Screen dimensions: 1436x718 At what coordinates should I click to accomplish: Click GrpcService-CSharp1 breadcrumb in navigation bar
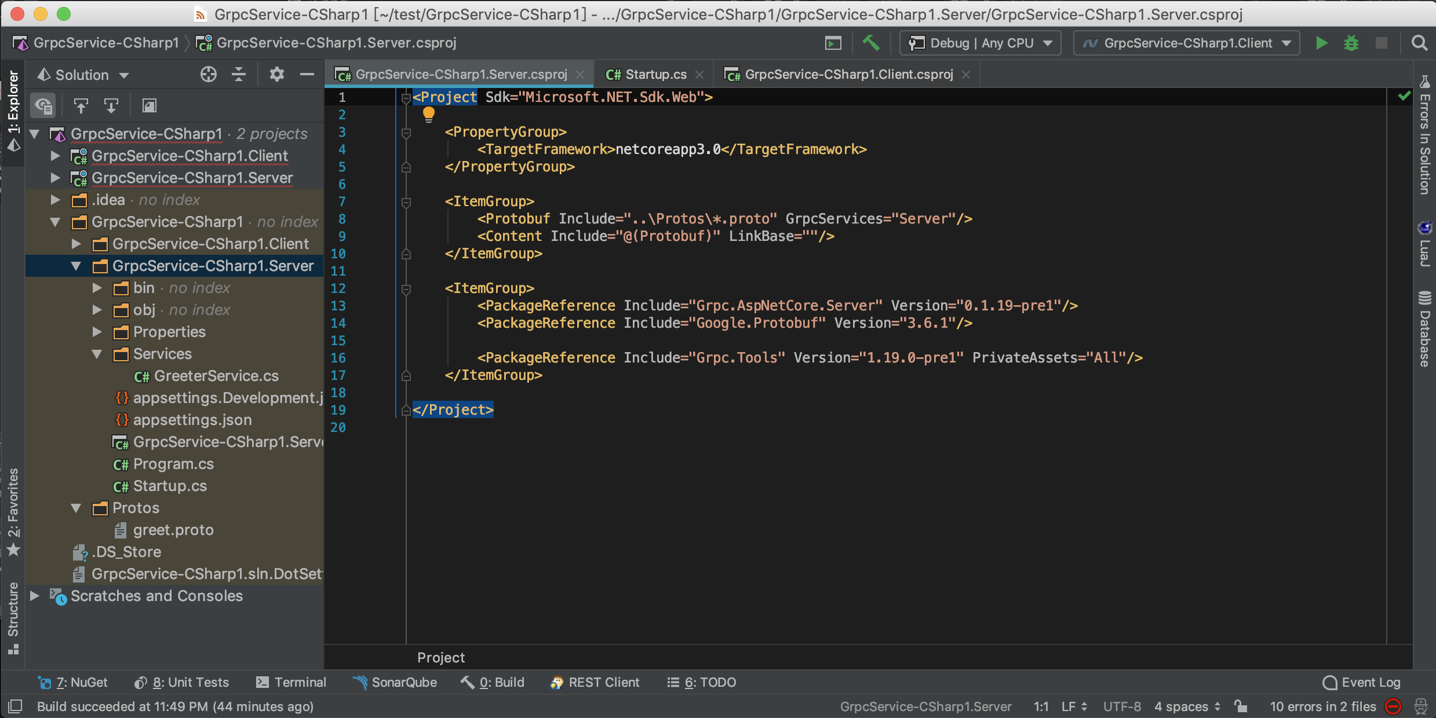point(96,43)
